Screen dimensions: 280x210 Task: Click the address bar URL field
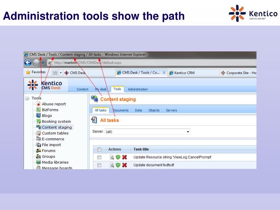click(x=152, y=63)
